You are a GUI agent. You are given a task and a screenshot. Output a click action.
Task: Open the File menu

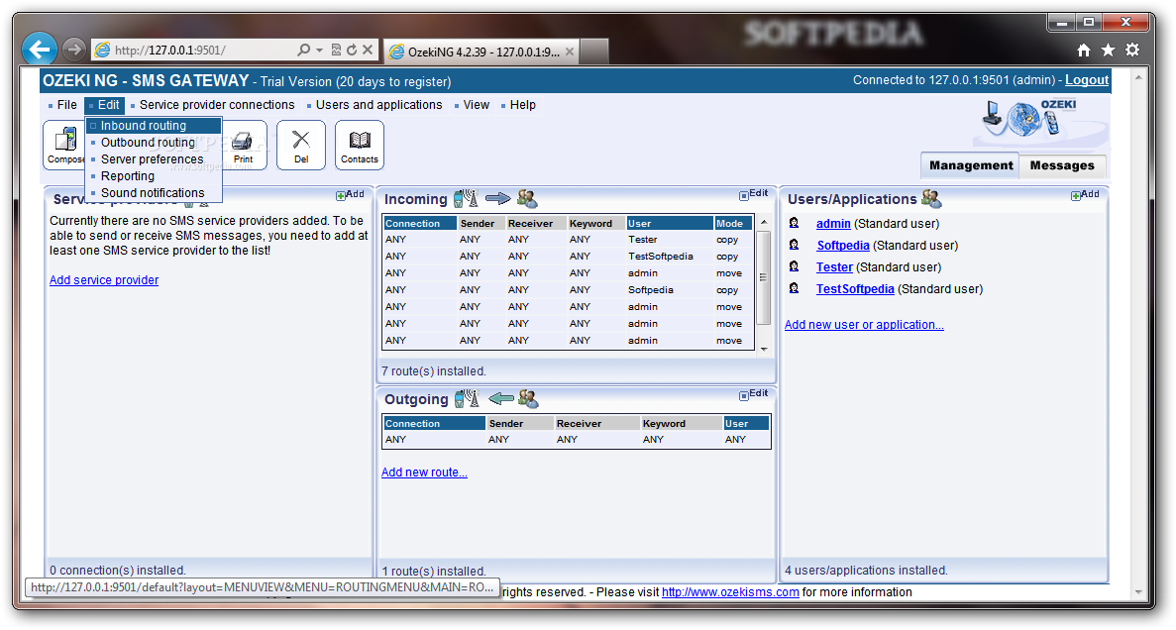point(66,105)
